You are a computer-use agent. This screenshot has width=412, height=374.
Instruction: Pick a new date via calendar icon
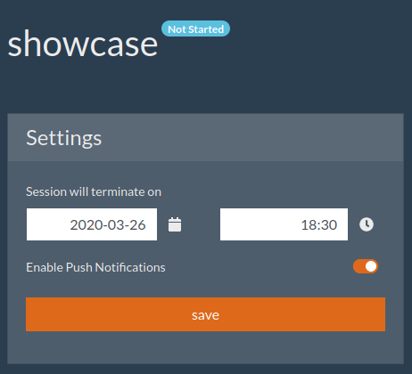(x=175, y=224)
